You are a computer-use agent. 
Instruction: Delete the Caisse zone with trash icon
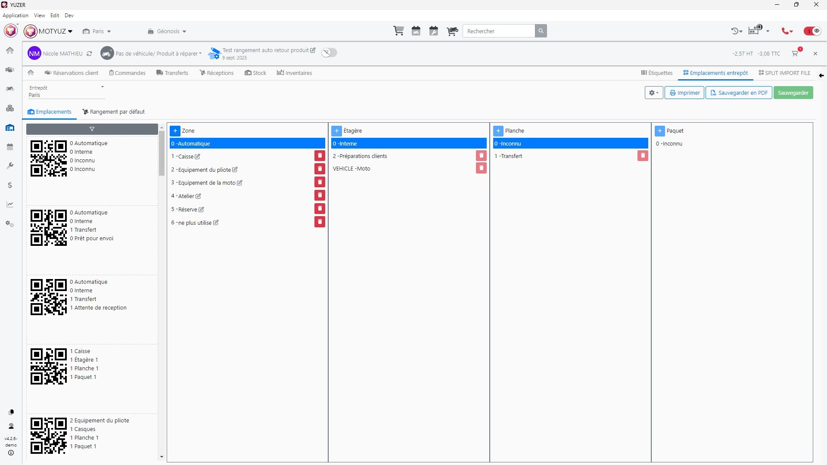tap(320, 156)
